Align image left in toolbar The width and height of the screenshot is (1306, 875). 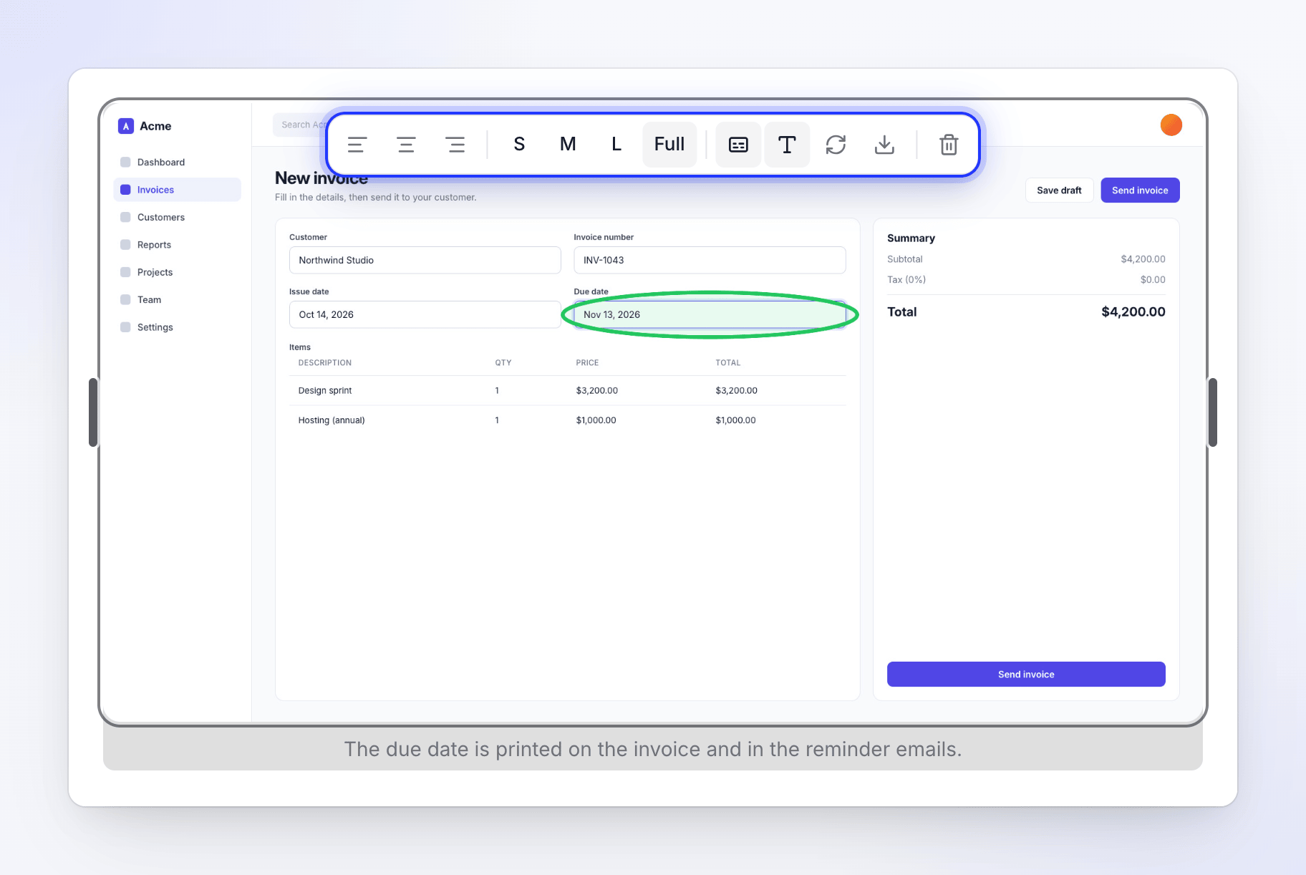coord(357,145)
